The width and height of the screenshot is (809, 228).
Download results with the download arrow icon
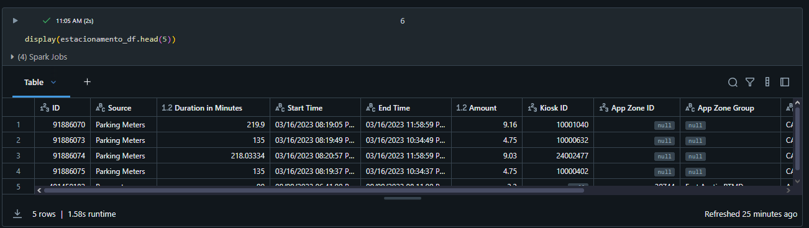point(17,214)
